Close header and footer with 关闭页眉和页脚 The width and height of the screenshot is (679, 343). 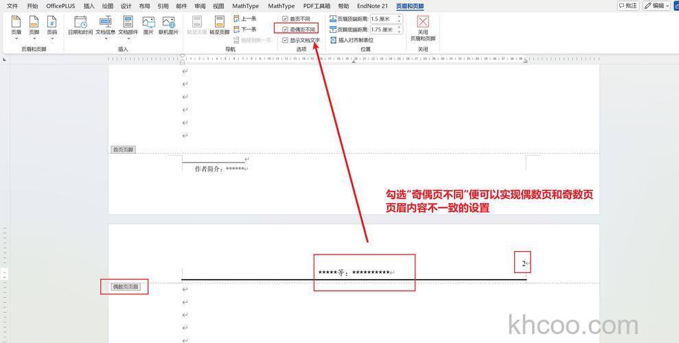click(423, 28)
